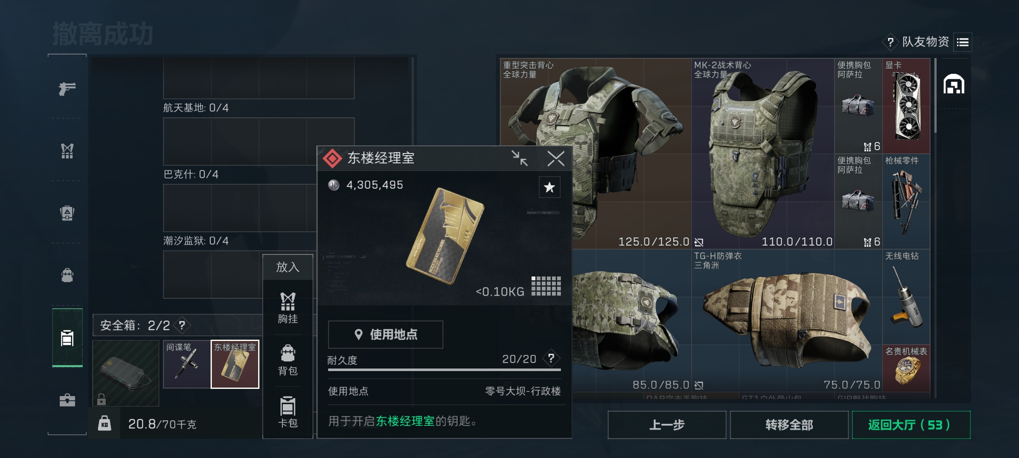Image resolution: width=1019 pixels, height=458 pixels.
Task: Move item to 胸挂 chest rig
Action: (x=287, y=308)
